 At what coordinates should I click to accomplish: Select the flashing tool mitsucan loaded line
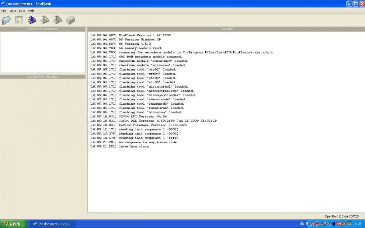pyautogui.click(x=136, y=112)
